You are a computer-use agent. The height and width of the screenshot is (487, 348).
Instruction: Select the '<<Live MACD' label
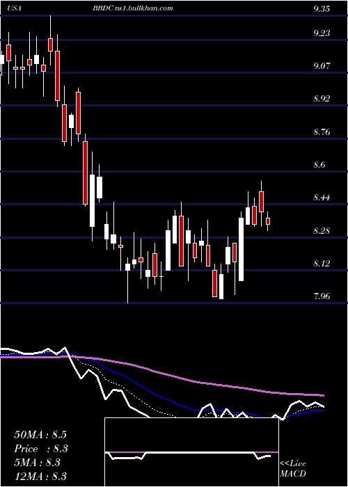[293, 469]
